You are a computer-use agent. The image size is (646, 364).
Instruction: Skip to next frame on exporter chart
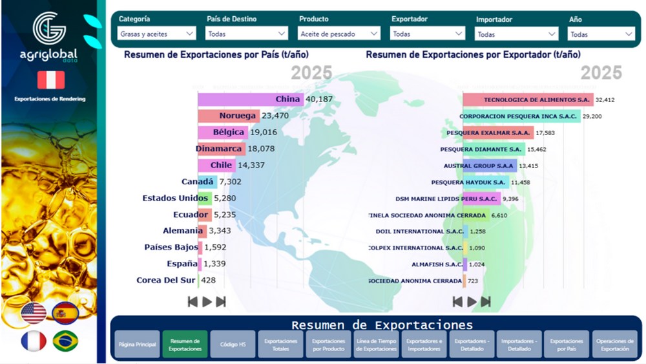pos(486,301)
